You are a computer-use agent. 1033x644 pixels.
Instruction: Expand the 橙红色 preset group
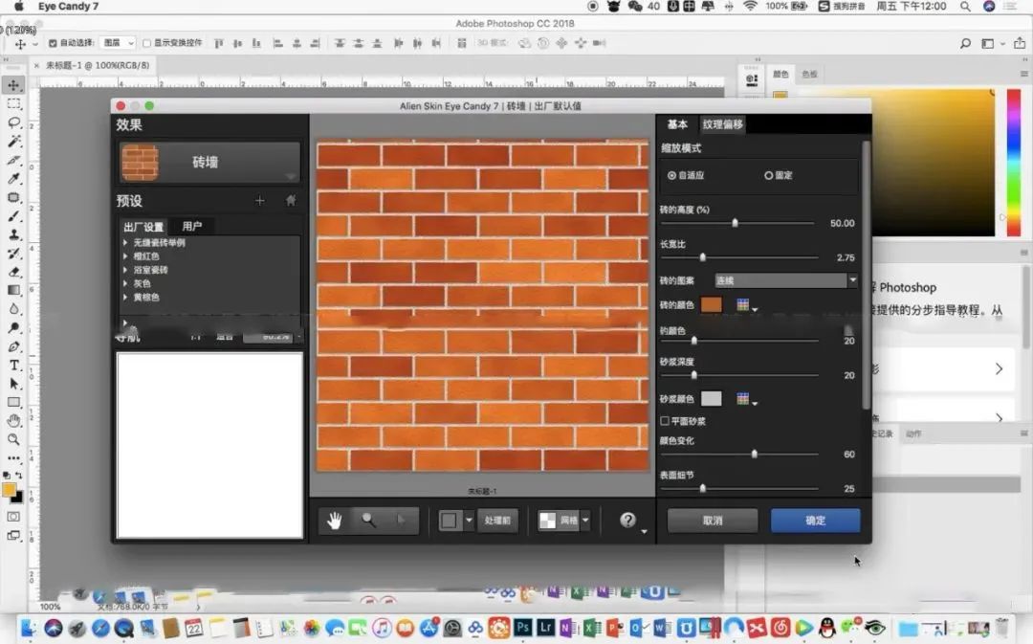(x=125, y=256)
